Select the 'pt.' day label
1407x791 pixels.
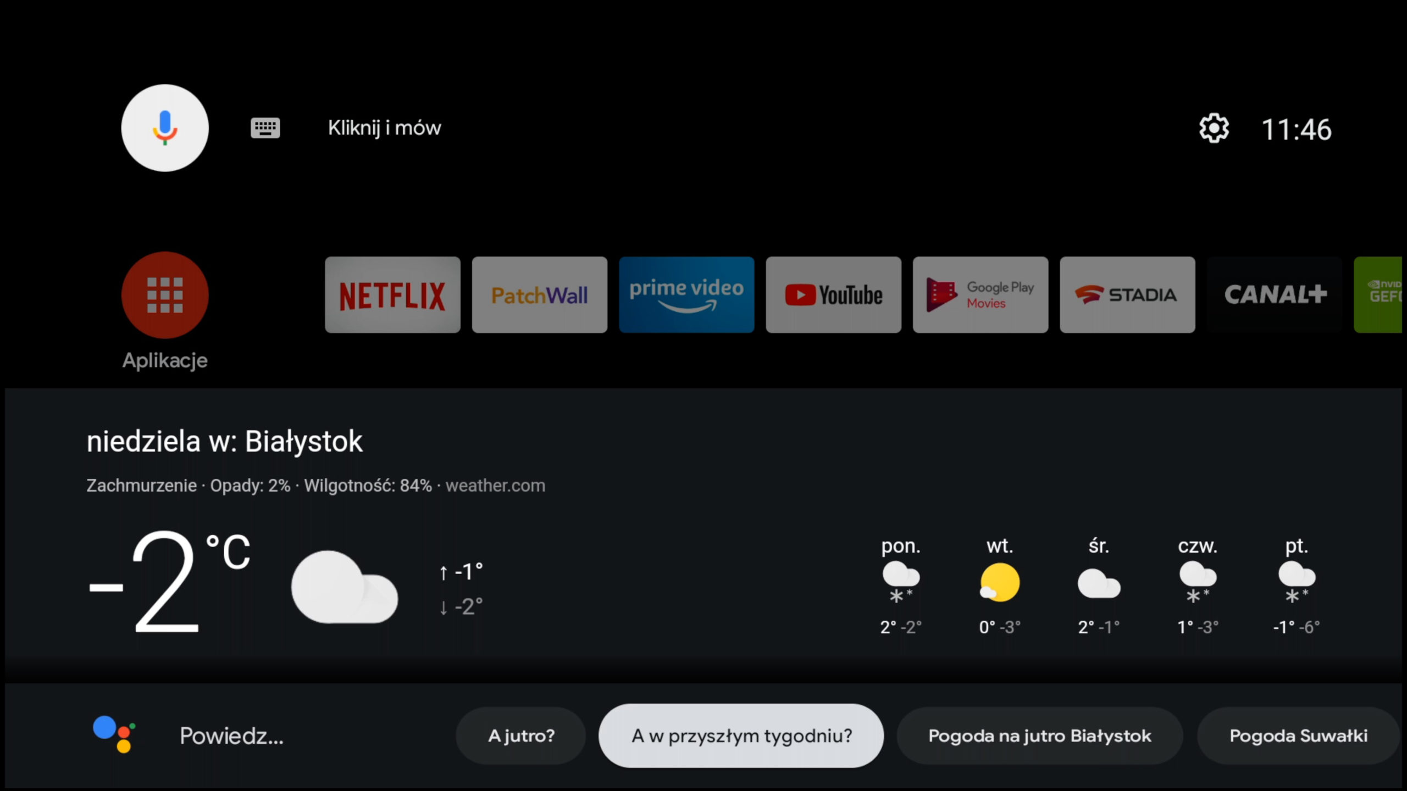(1297, 546)
